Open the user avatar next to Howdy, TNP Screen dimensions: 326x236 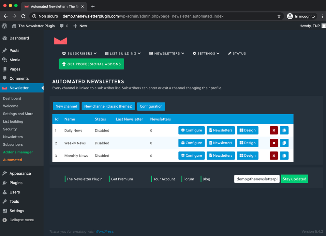(324, 26)
